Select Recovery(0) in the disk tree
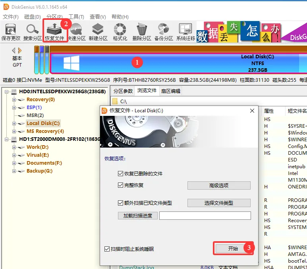Viewport: 307px width, 269px height. pos(41,99)
